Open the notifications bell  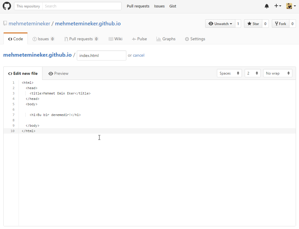pos(266,6)
